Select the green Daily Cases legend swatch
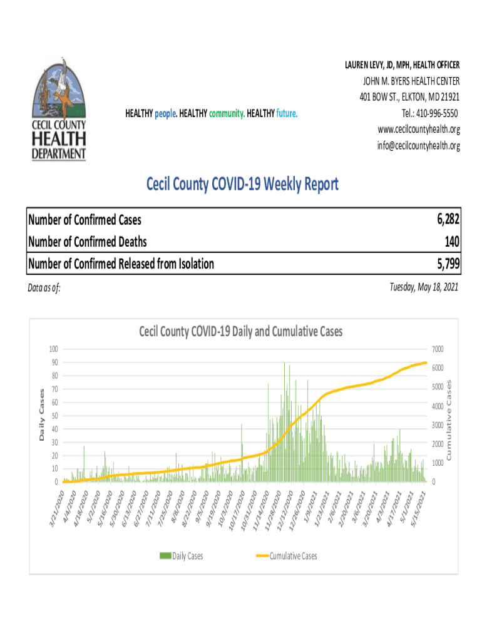The width and height of the screenshot is (482, 641). 165,556
